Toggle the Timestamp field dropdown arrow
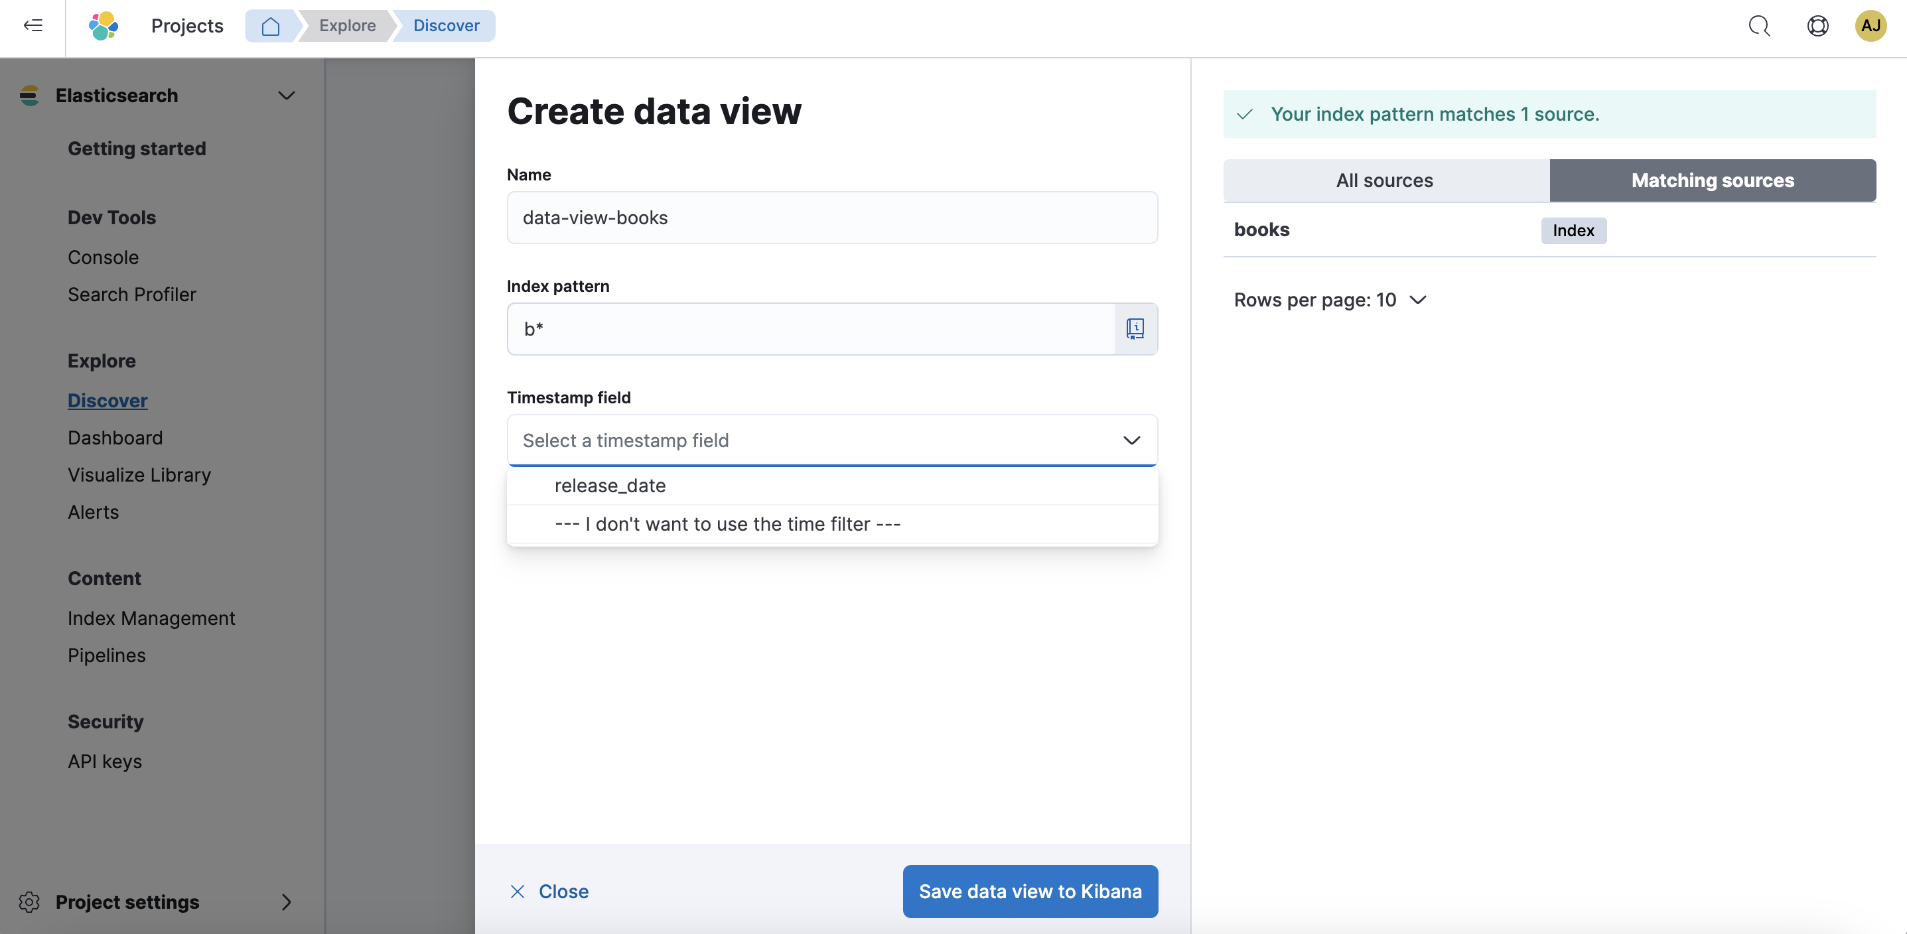This screenshot has height=934, width=1907. coord(1131,440)
